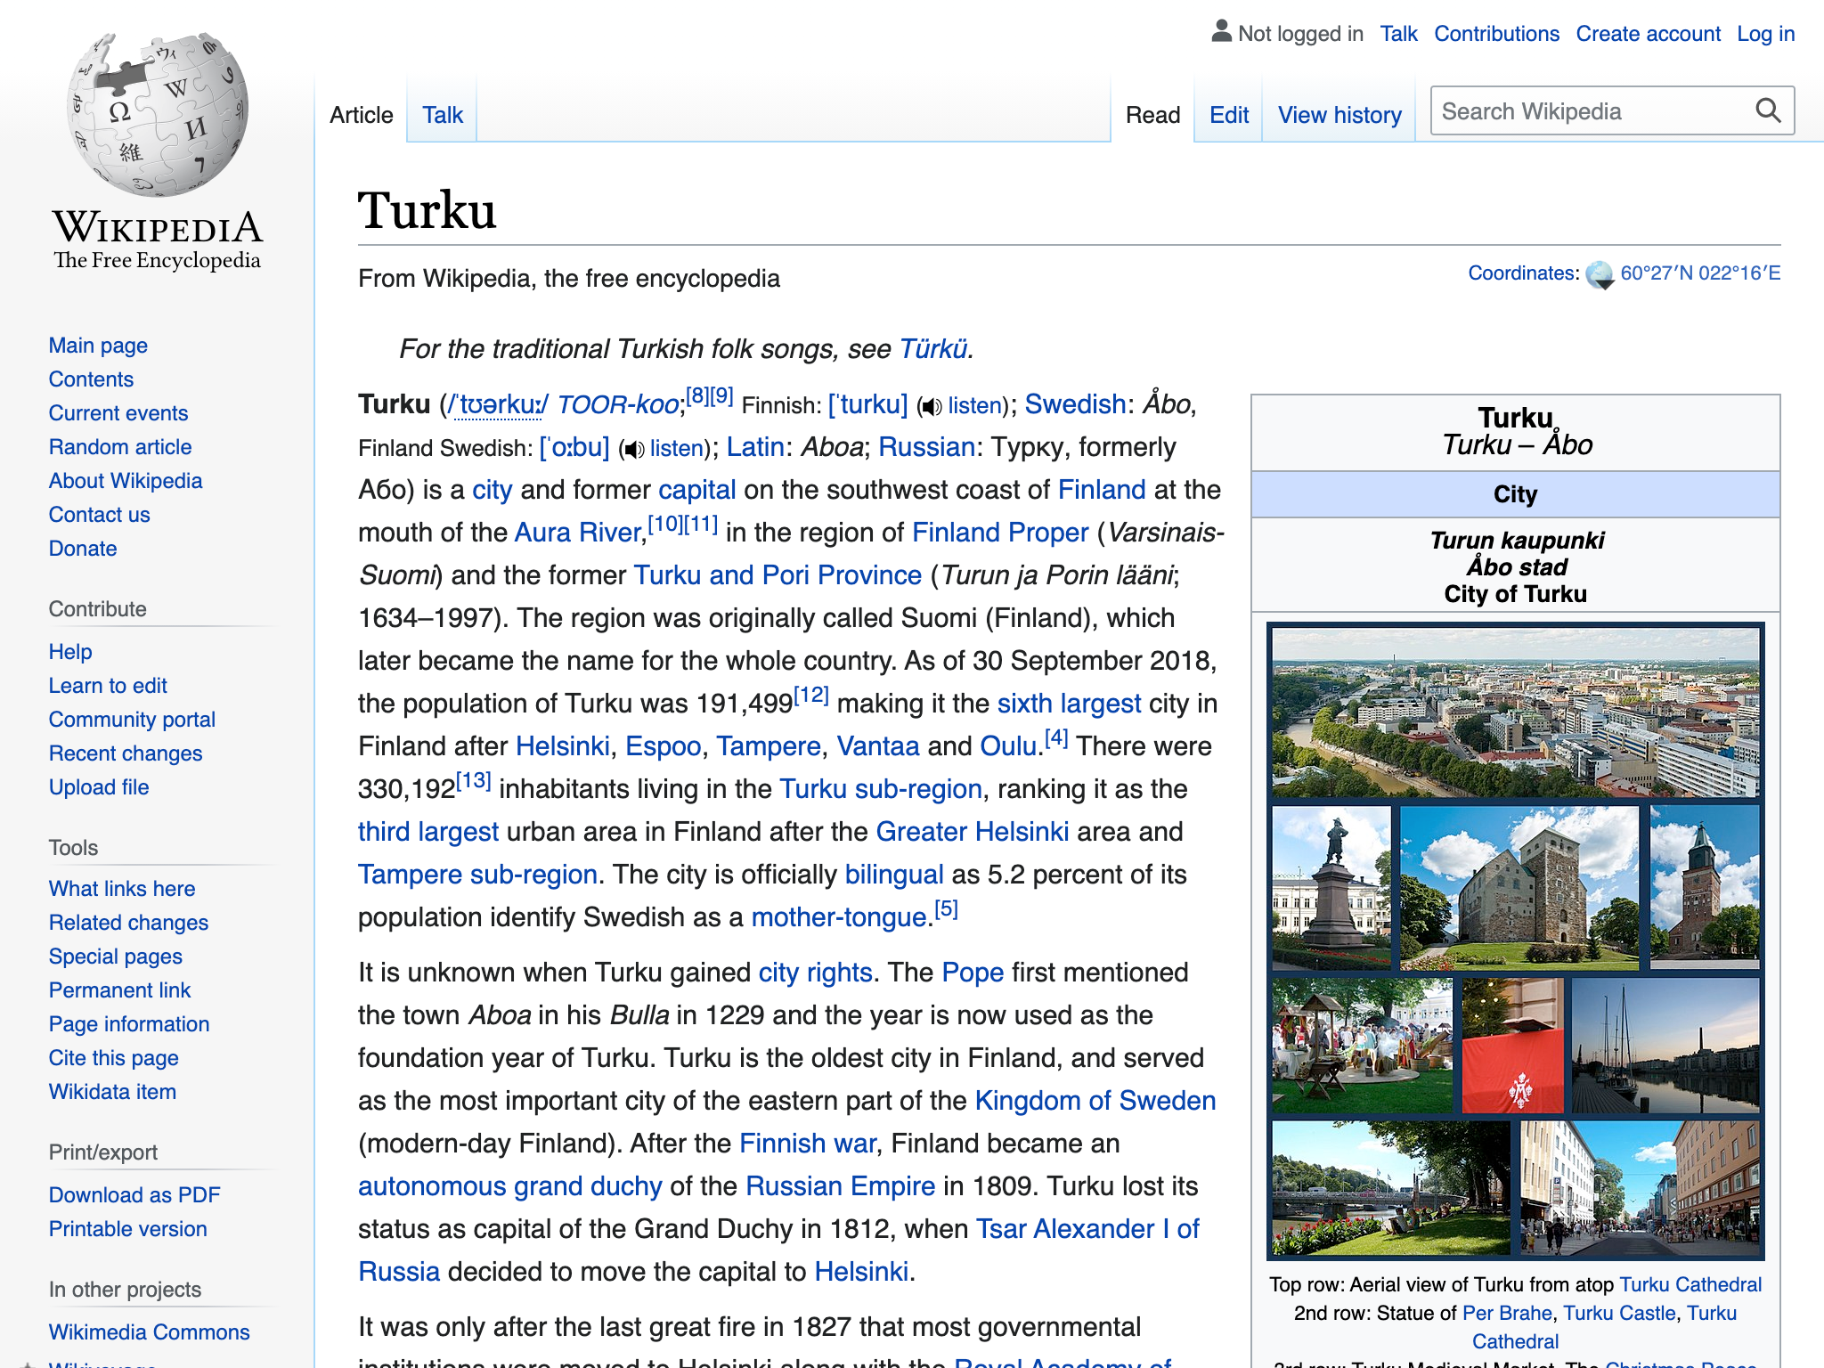This screenshot has height=1368, width=1824.
Task: Open Learn to edit
Action: [x=108, y=686]
